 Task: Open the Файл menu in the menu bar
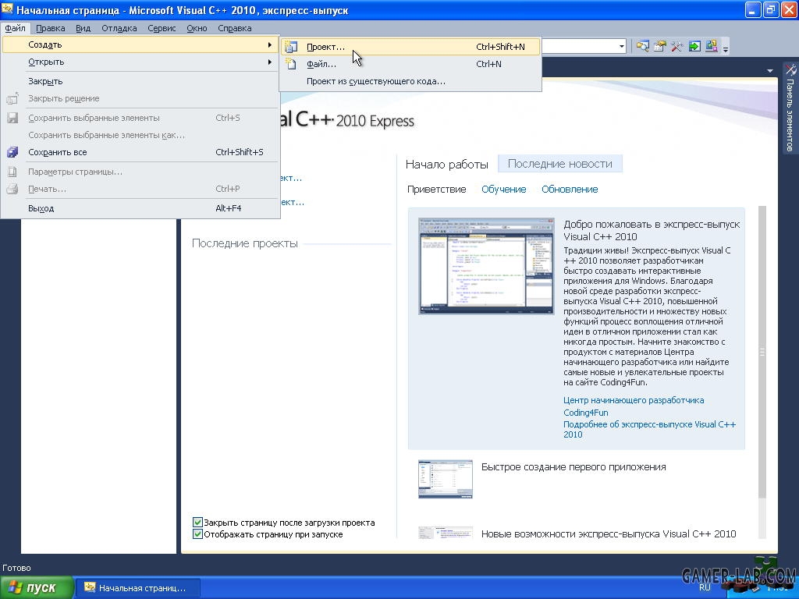click(x=16, y=29)
